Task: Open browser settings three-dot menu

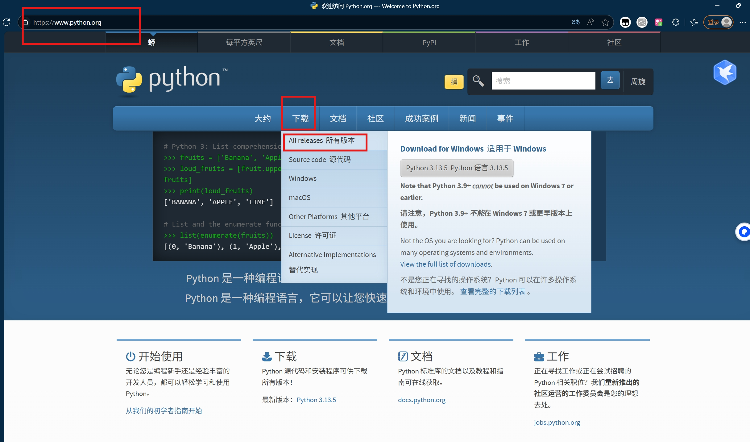Action: point(743,22)
